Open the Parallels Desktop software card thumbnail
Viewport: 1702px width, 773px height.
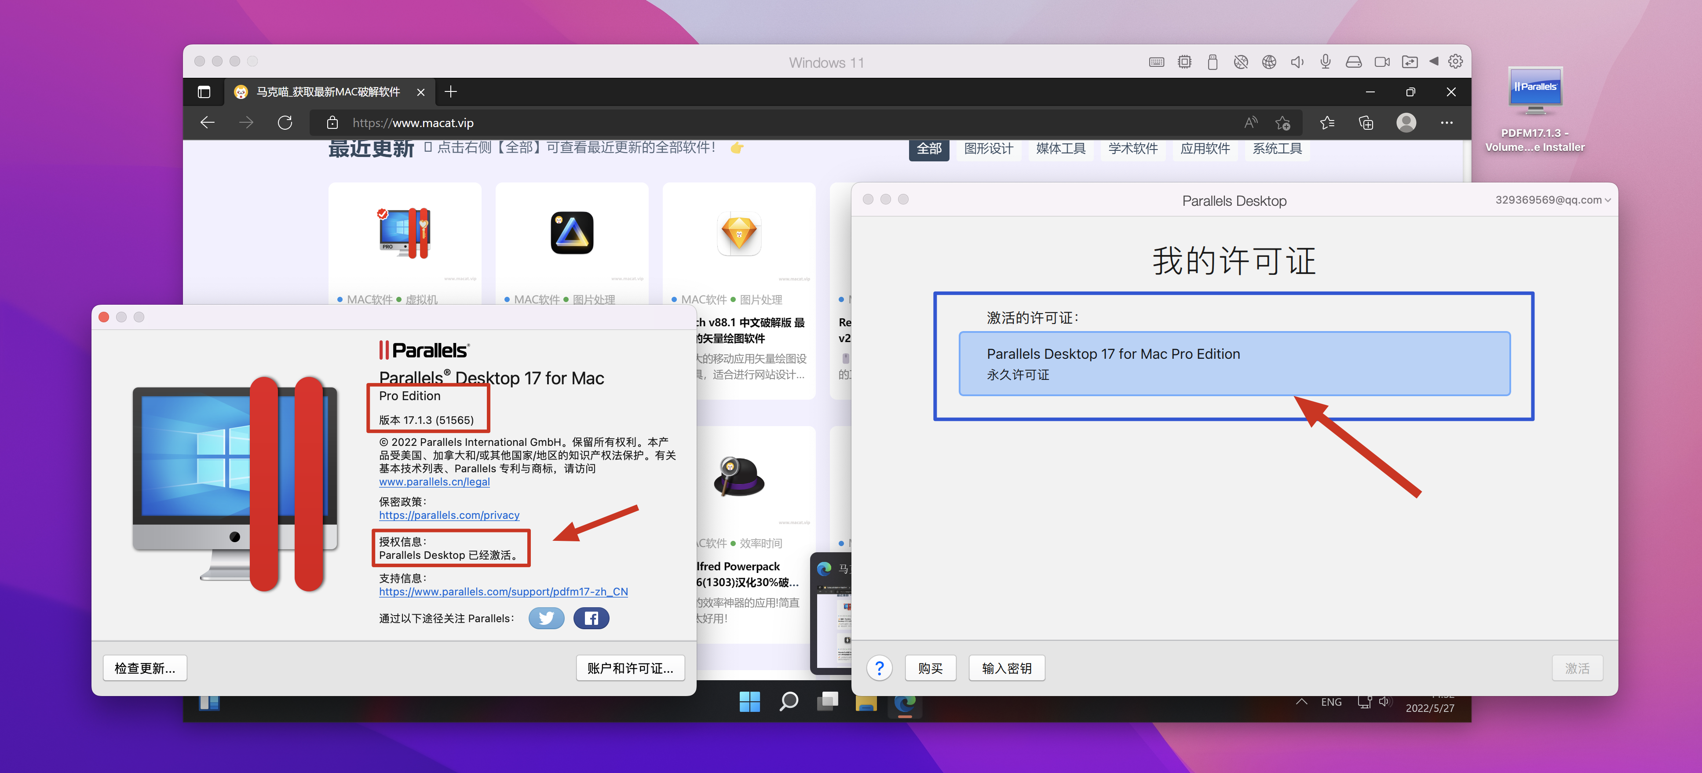click(x=404, y=233)
